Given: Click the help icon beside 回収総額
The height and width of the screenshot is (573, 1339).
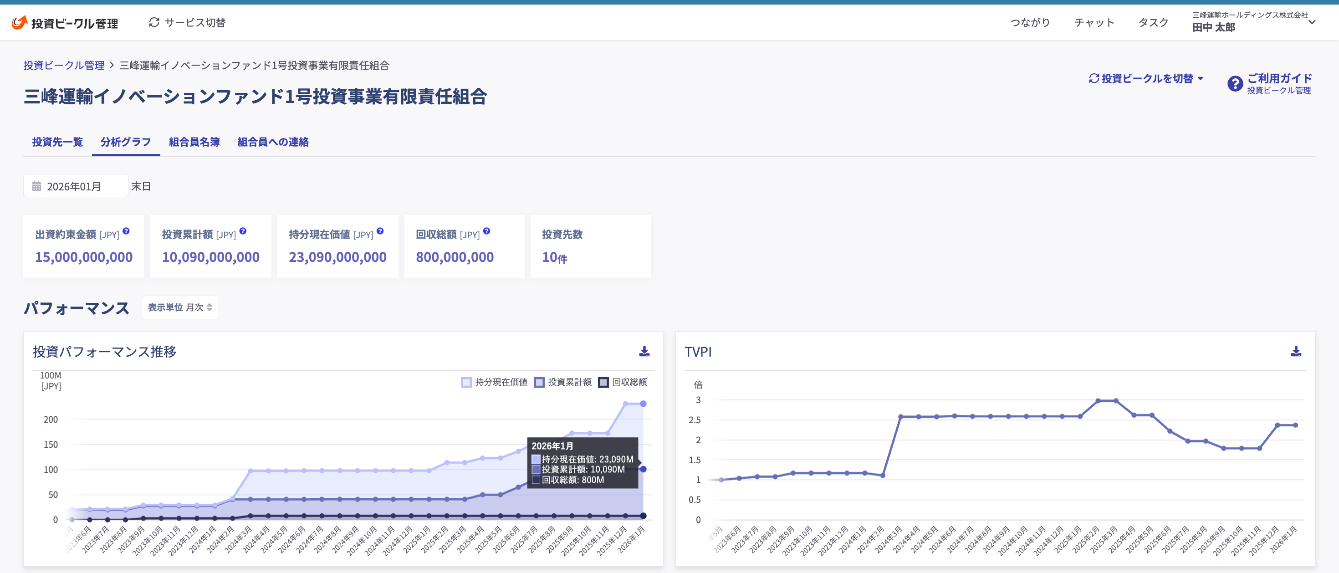Looking at the screenshot, I should (x=486, y=231).
